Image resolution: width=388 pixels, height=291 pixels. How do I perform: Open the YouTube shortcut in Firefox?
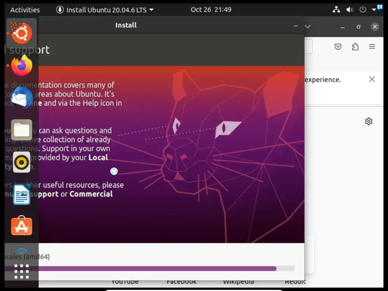tap(125, 282)
